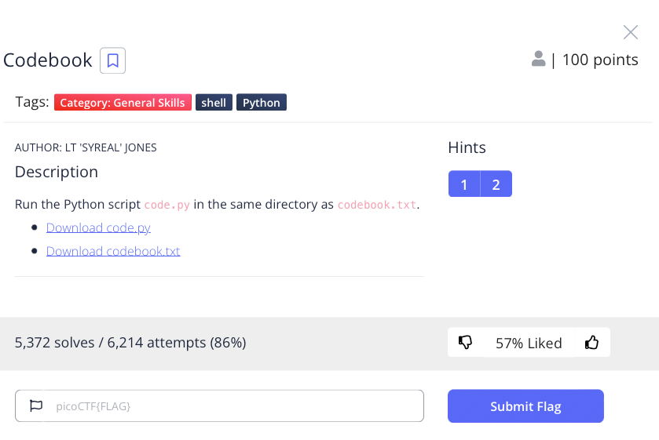Select the shell tag
Viewport: 659px width, 440px height.
(214, 103)
